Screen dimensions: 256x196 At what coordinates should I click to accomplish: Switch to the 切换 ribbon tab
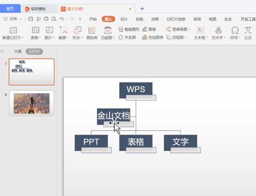tap(139, 19)
